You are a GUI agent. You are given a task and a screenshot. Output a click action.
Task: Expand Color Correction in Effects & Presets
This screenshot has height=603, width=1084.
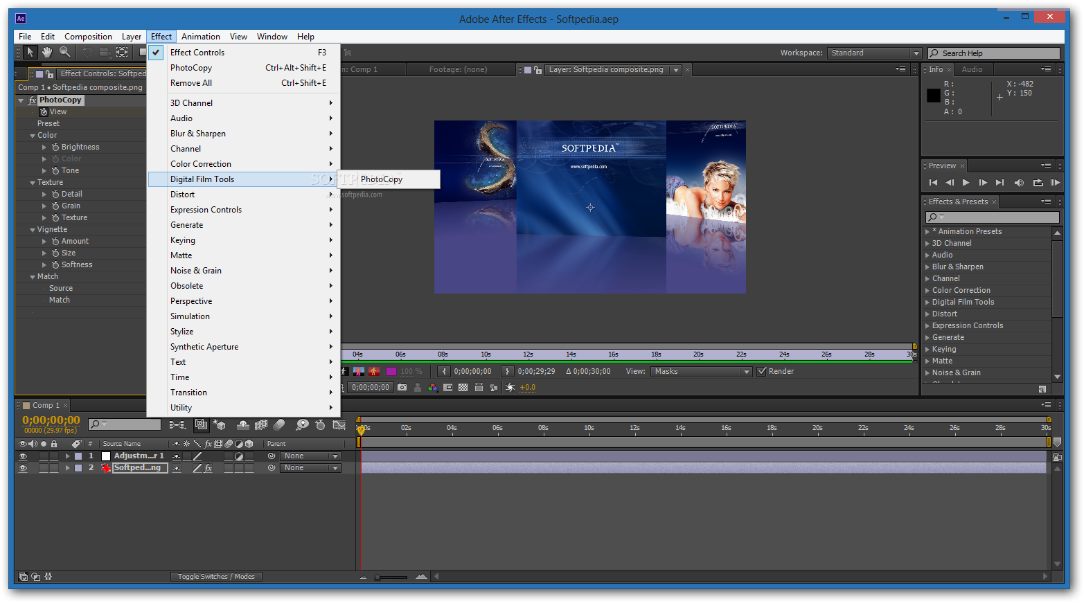927,291
